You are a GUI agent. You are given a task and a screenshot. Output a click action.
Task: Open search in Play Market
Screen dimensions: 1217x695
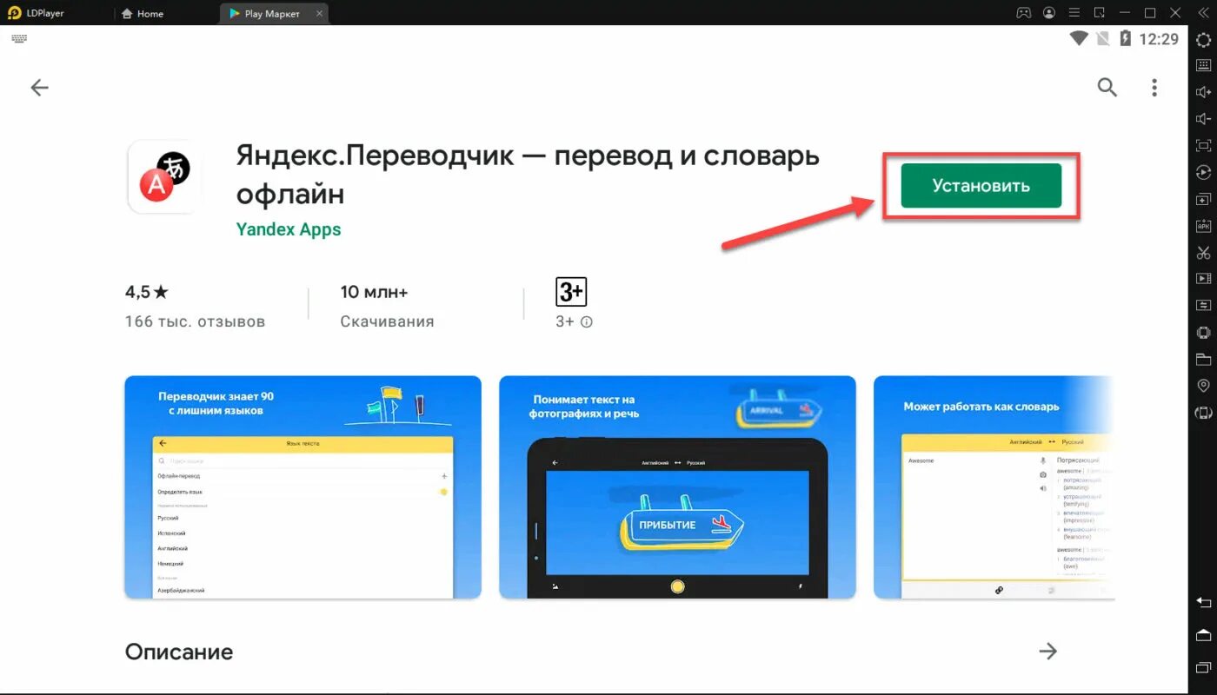[x=1107, y=87]
